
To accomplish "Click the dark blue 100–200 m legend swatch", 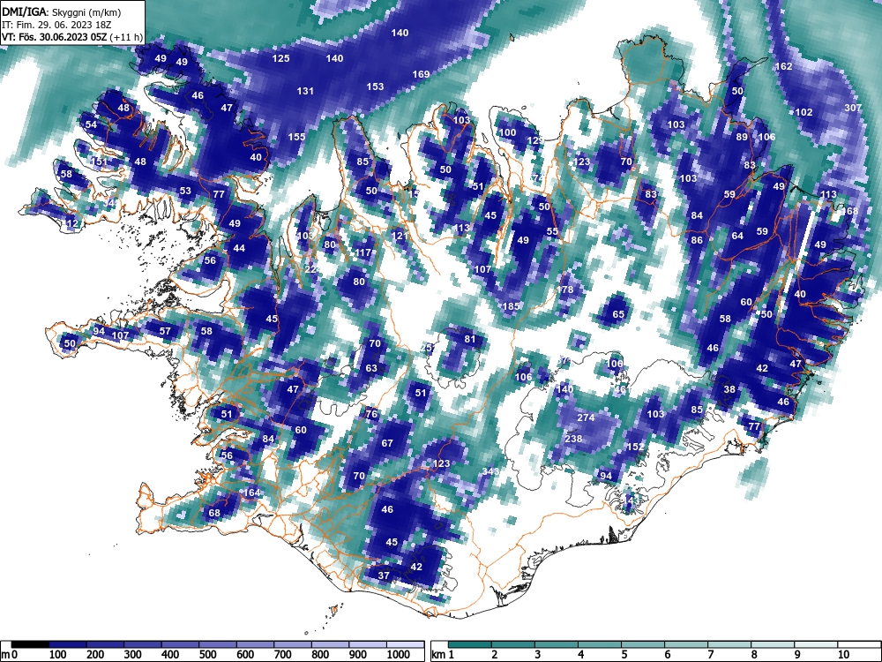I will (68, 644).
